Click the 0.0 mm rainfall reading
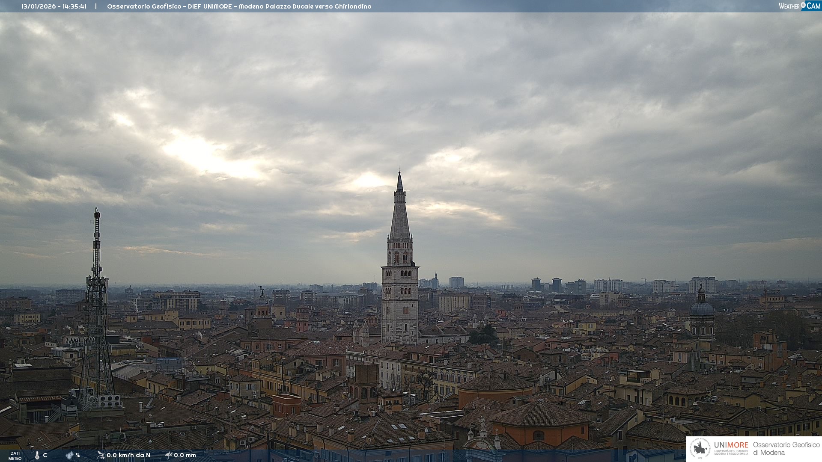Image resolution: width=822 pixels, height=462 pixels. (185, 455)
